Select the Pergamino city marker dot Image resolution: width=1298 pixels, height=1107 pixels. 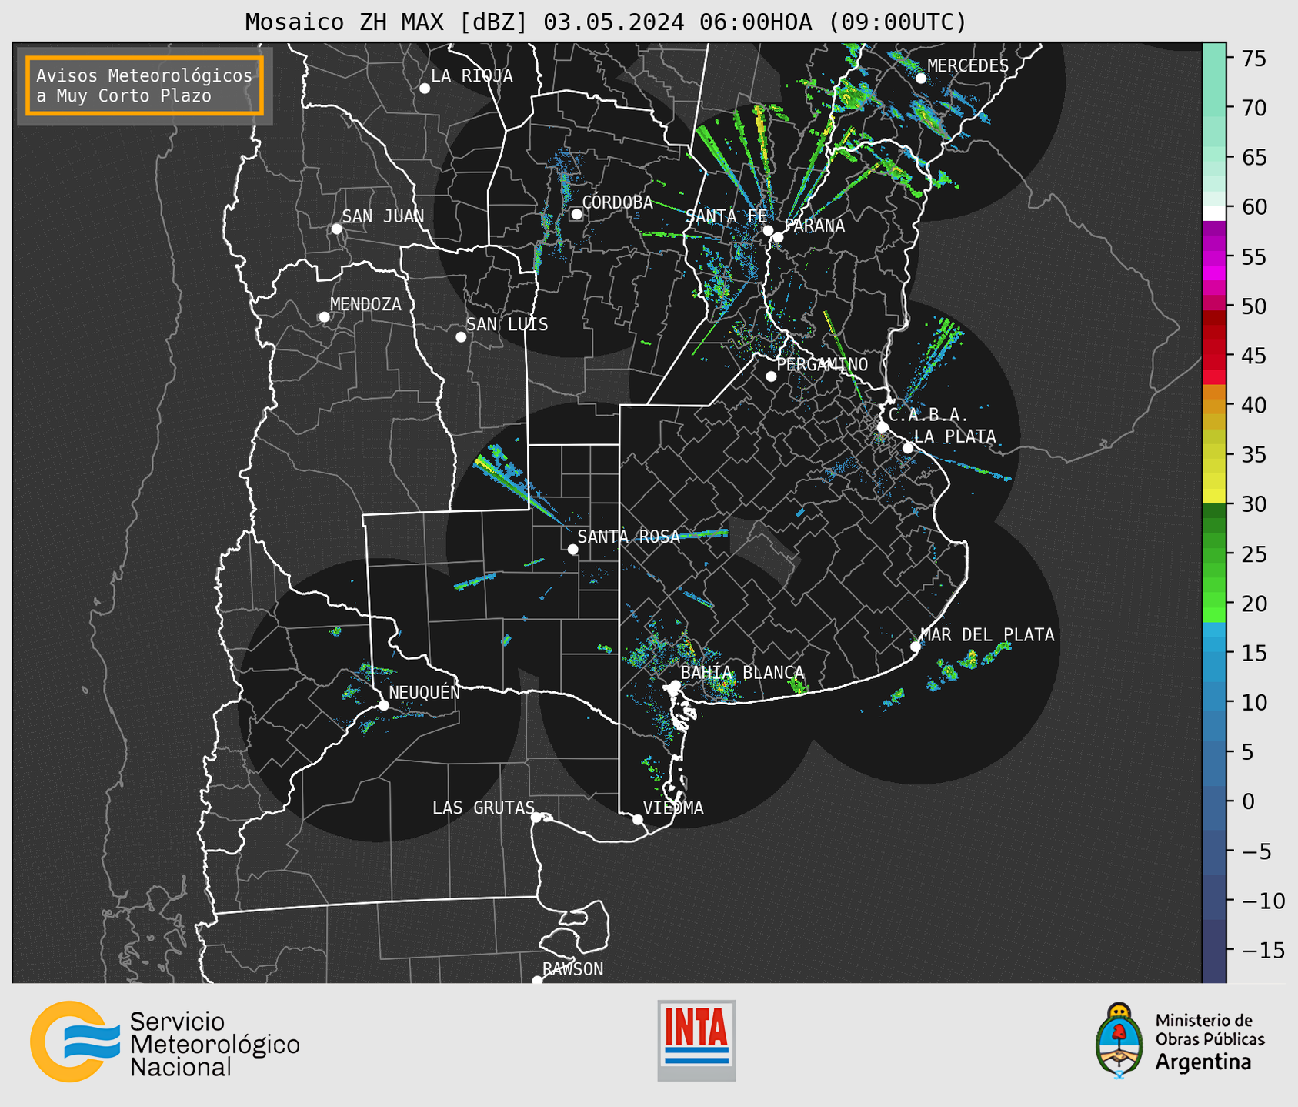tap(771, 376)
